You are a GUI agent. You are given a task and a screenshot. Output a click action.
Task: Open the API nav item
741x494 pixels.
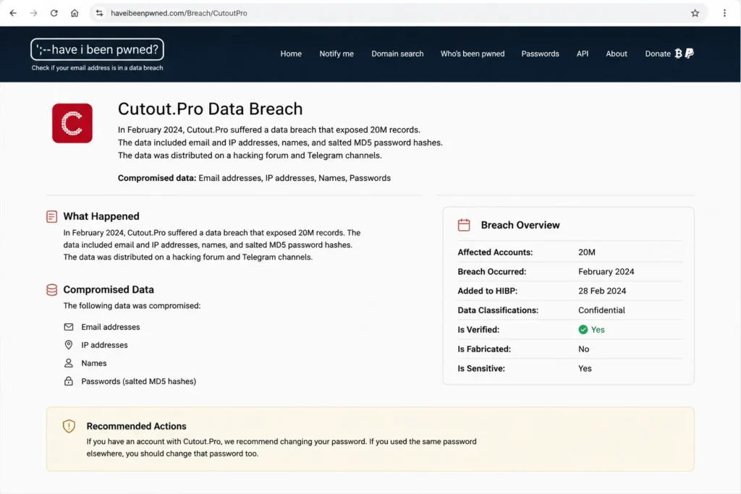coord(583,54)
